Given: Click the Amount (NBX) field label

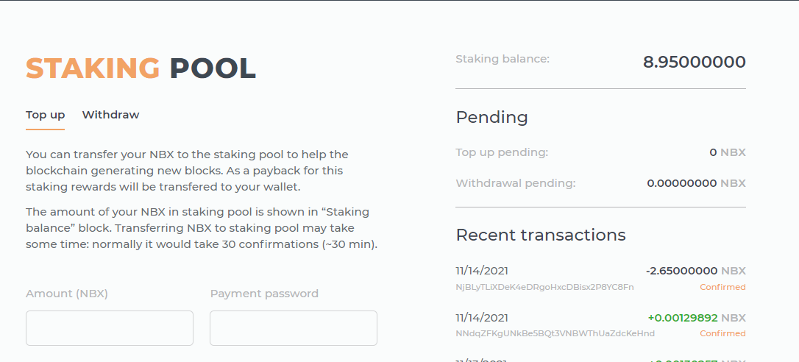Looking at the screenshot, I should pos(67,294).
